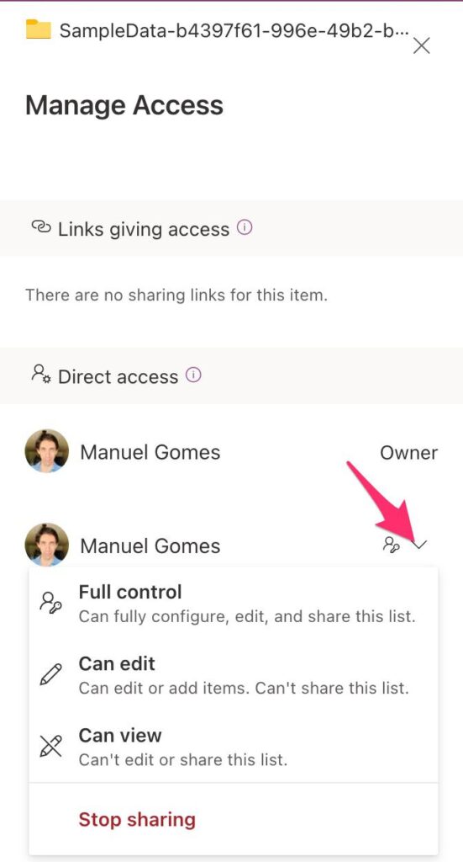Screen dimensions: 463x862
Task: Select the Full control permission option
Action: pos(234,604)
